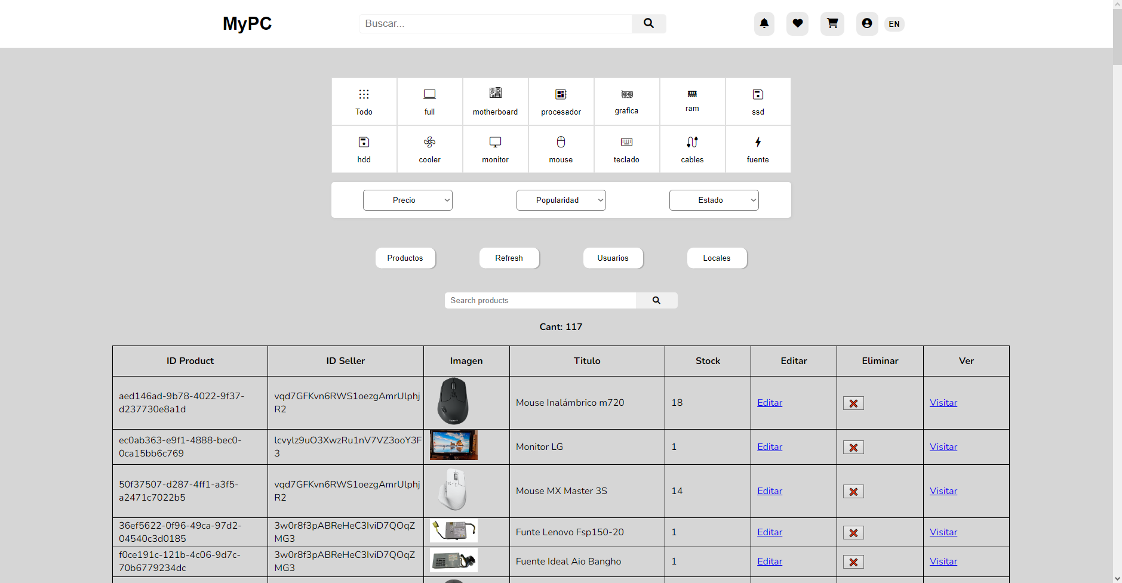Select the procesador category icon

(561, 100)
